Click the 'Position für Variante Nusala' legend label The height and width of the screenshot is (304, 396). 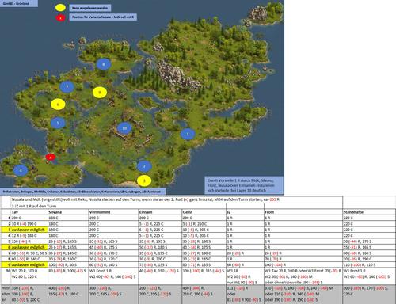103,17
